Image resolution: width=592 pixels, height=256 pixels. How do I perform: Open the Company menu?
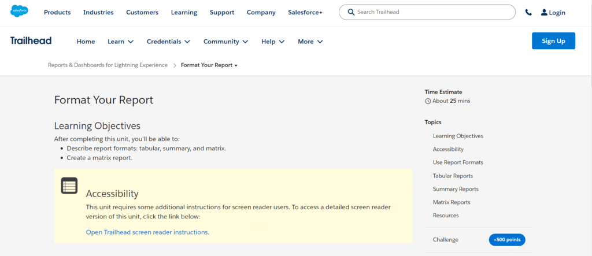pyautogui.click(x=261, y=13)
